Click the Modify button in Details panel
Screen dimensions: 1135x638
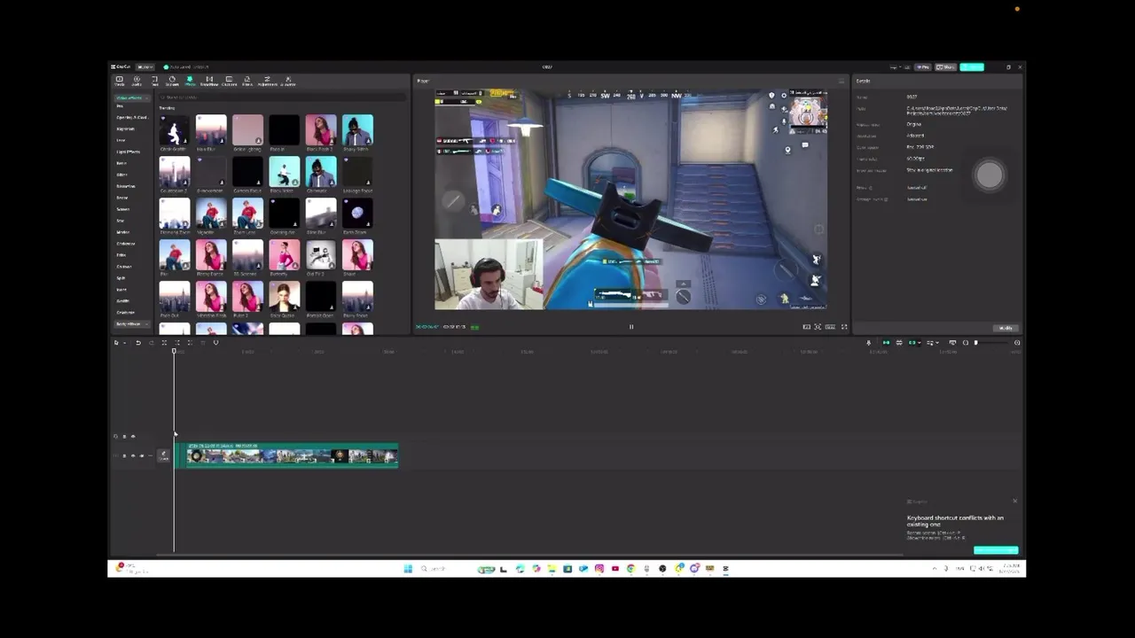[1006, 328]
